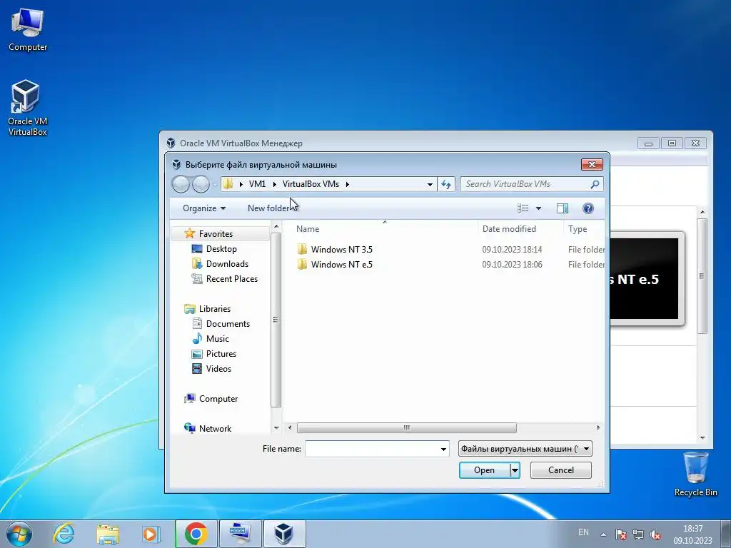The height and width of the screenshot is (548, 731).
Task: Click the Open button
Action: tap(485, 470)
